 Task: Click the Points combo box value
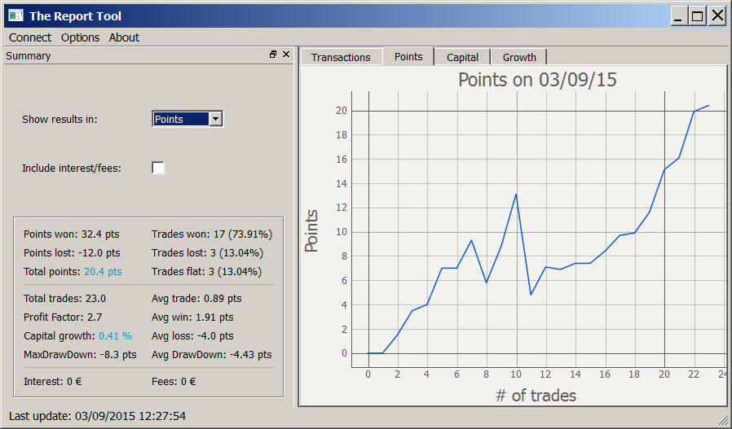(x=181, y=119)
